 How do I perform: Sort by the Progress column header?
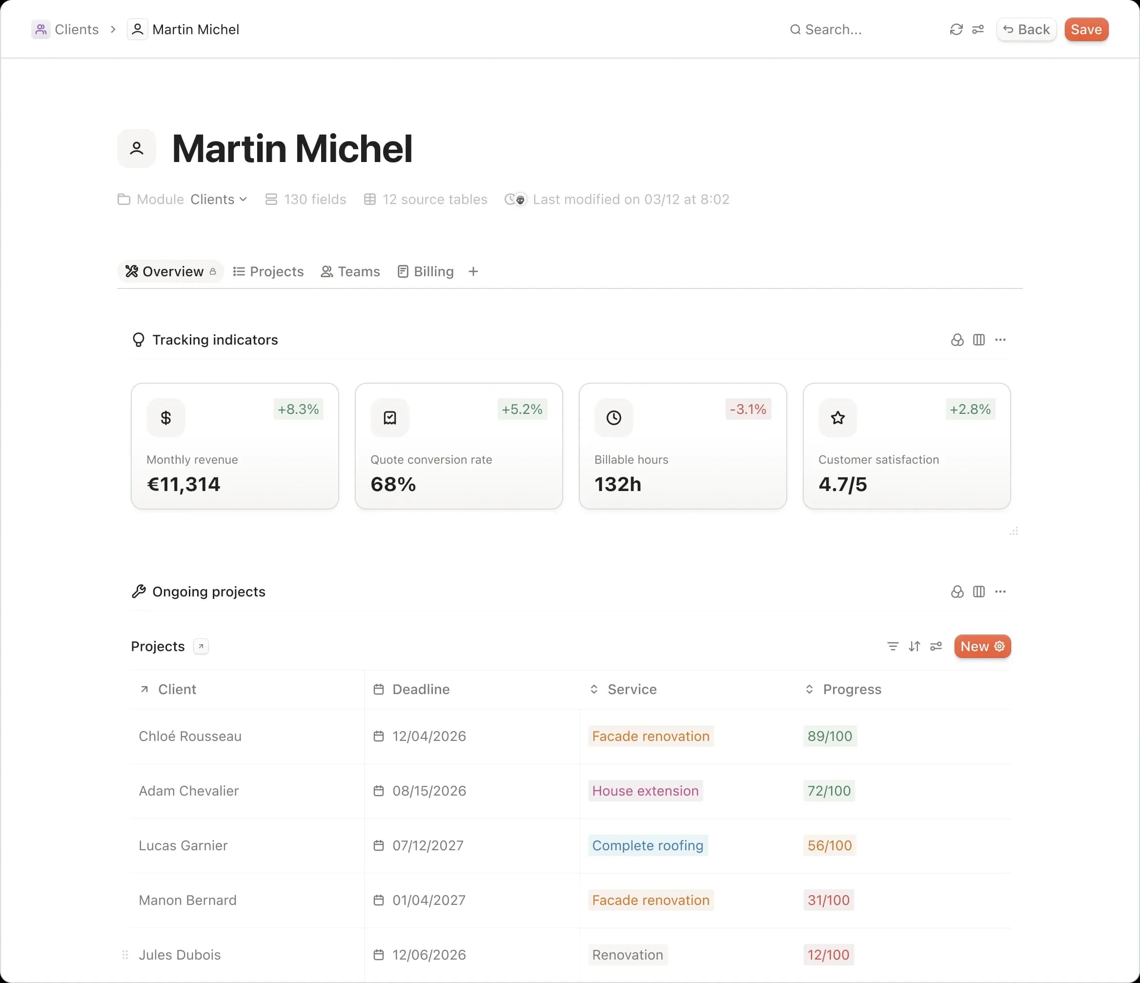tap(851, 689)
